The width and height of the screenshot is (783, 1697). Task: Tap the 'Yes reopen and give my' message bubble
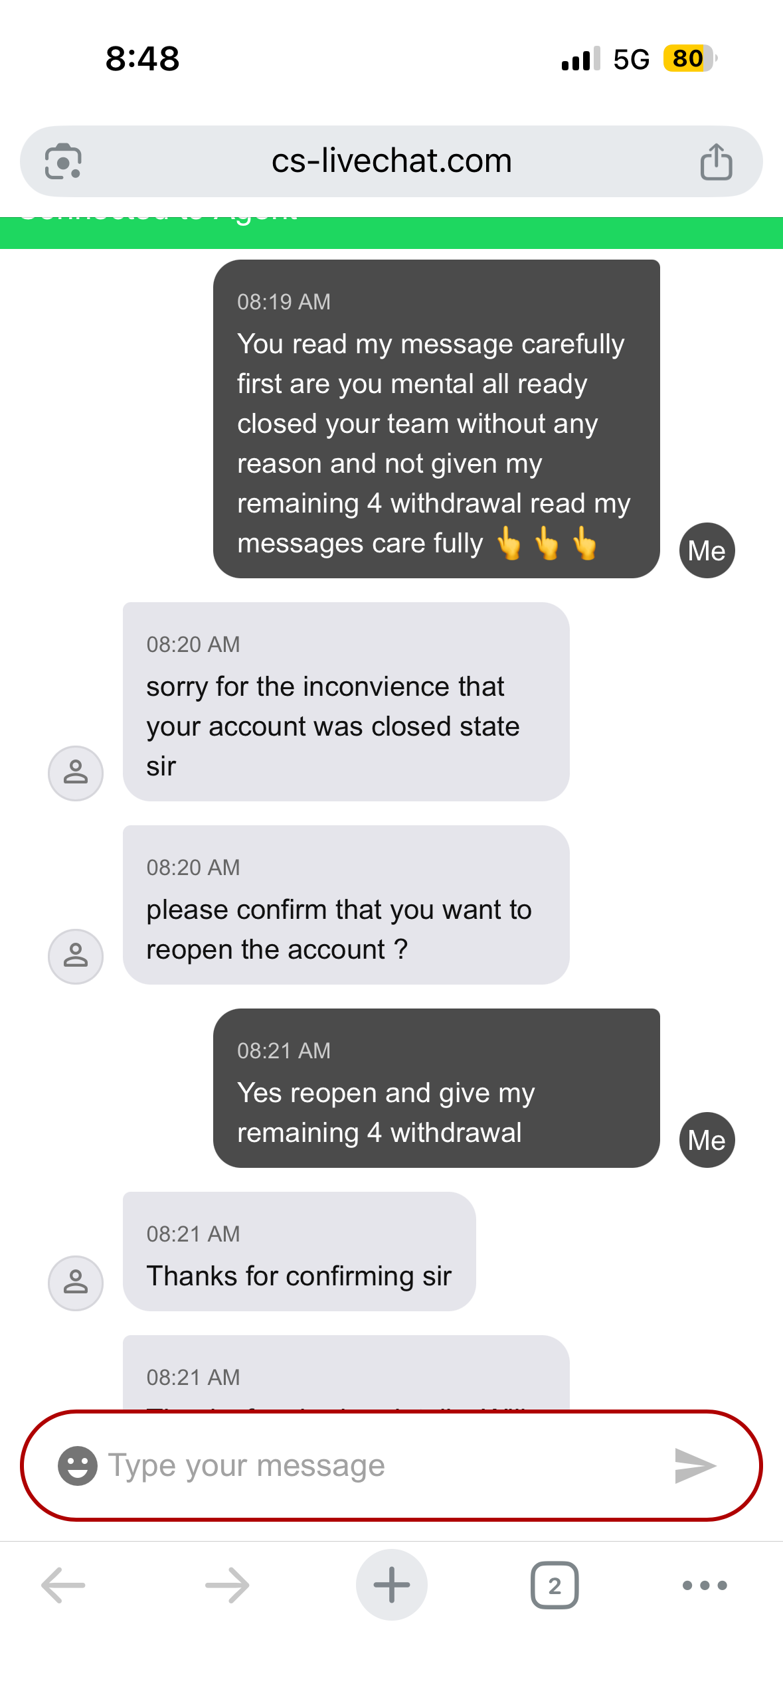[x=436, y=1089]
